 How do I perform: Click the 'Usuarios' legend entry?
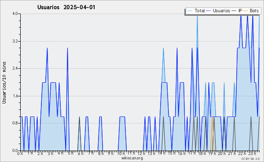point(221,11)
